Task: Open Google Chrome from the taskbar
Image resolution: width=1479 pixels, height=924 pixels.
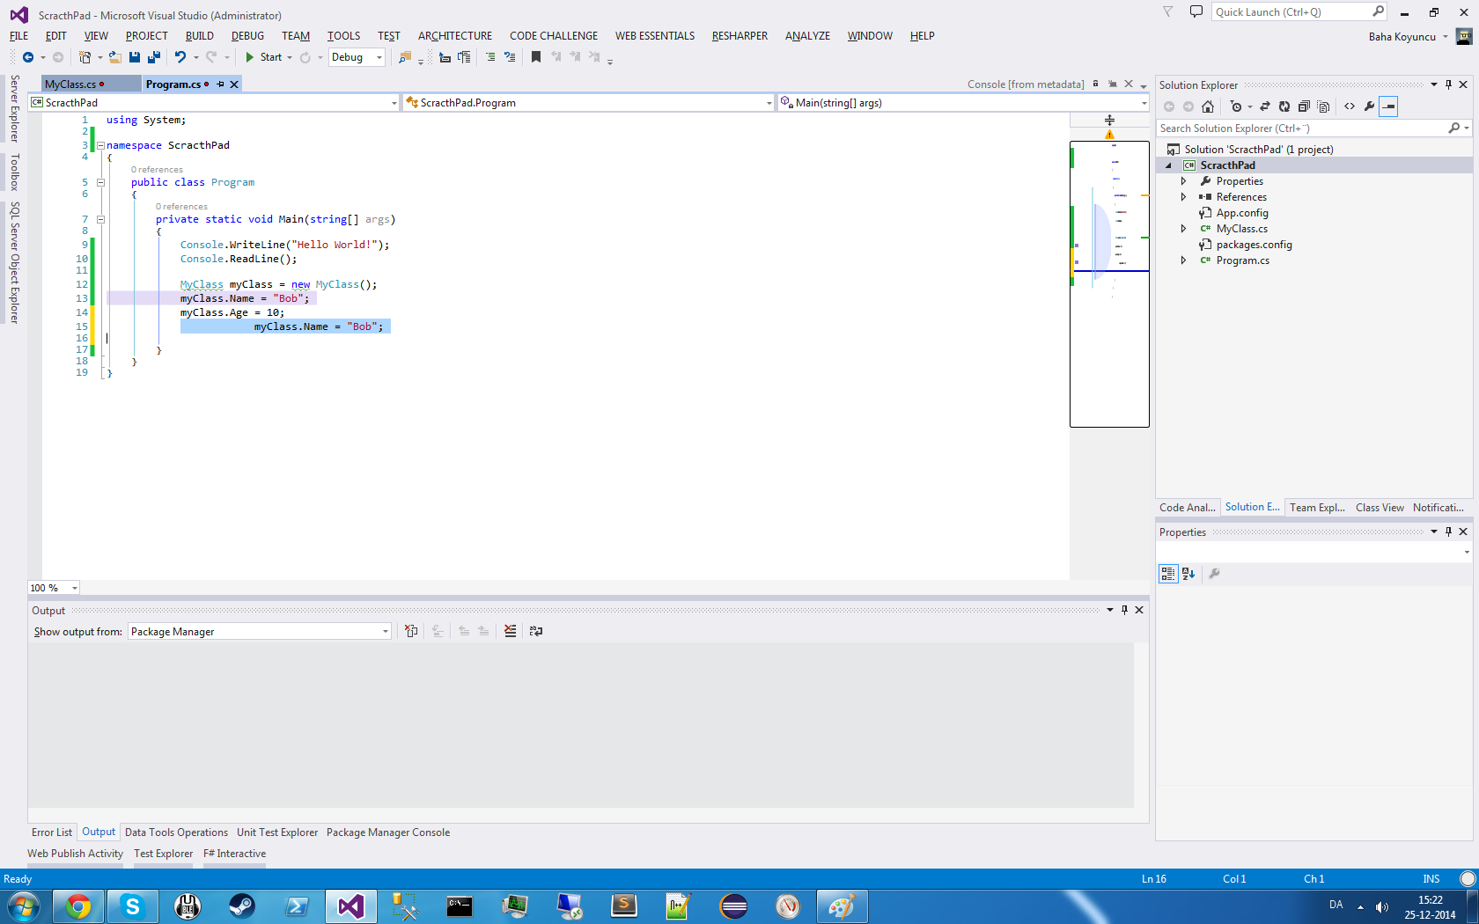Action: click(78, 906)
